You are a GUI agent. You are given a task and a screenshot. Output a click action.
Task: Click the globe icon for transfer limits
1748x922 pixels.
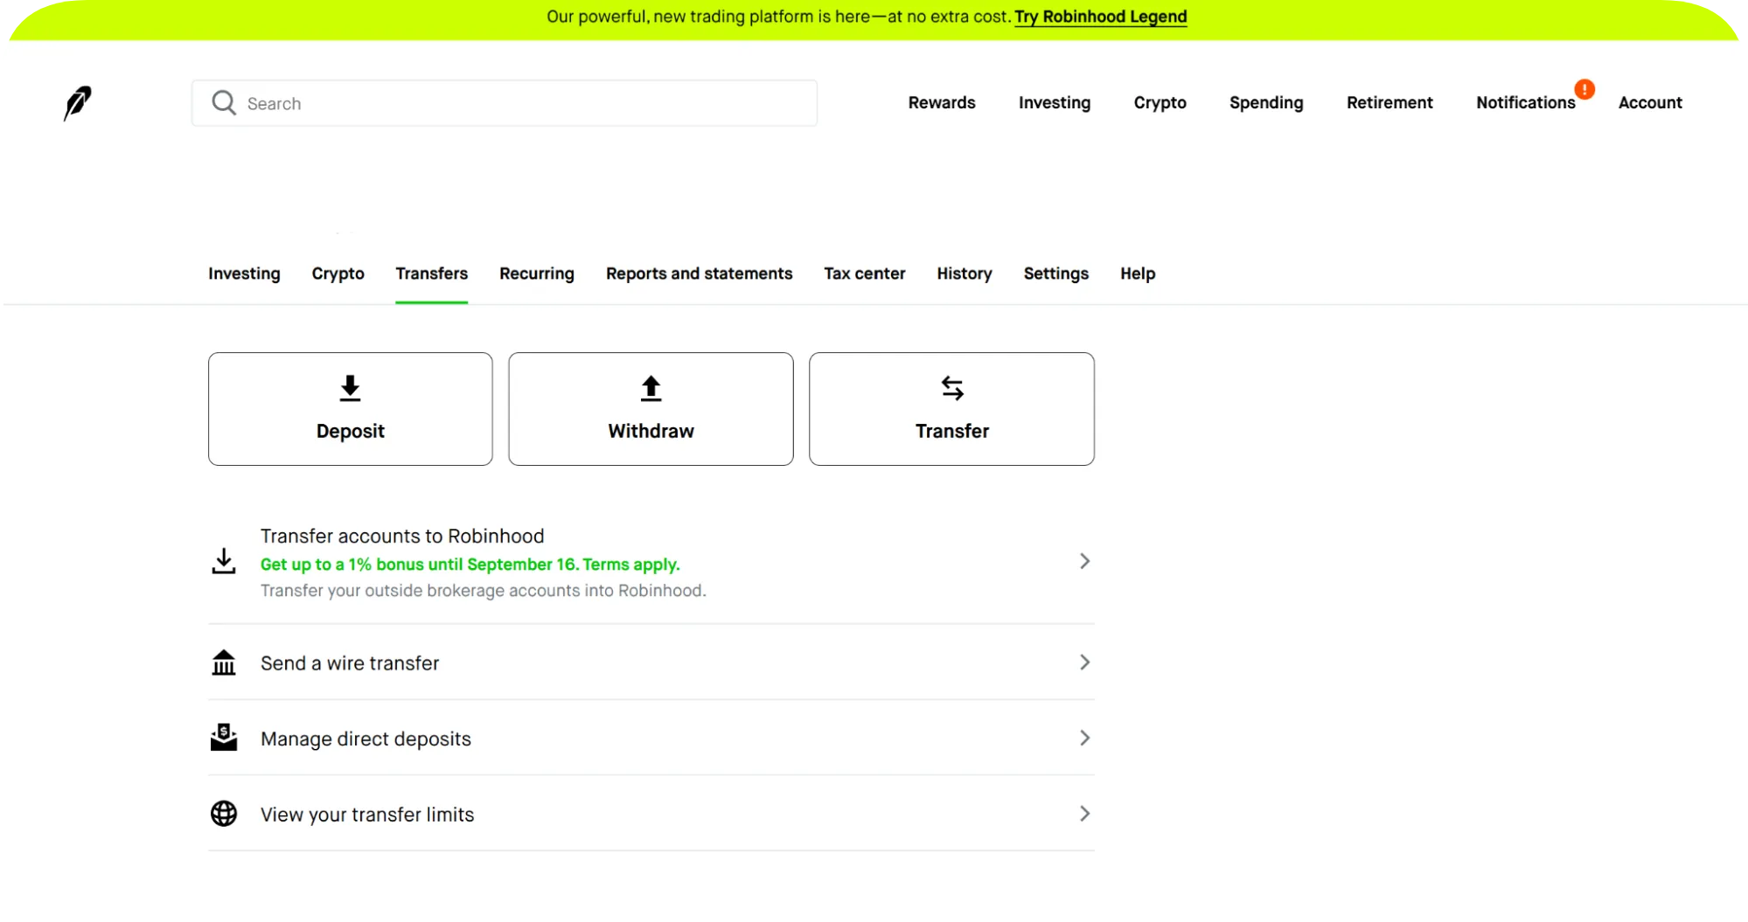(x=224, y=814)
